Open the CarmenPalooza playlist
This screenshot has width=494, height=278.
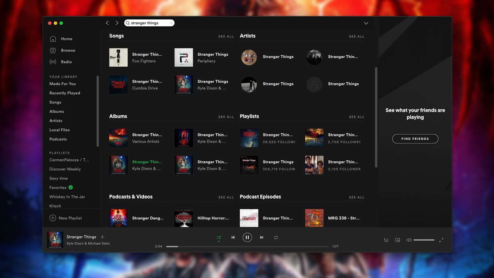pyautogui.click(x=69, y=160)
